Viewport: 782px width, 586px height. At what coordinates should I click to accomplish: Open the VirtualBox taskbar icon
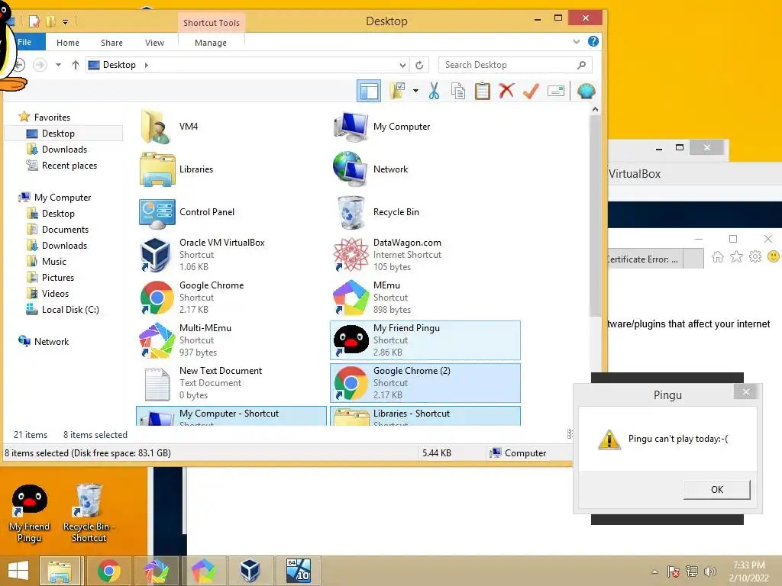[x=250, y=571]
